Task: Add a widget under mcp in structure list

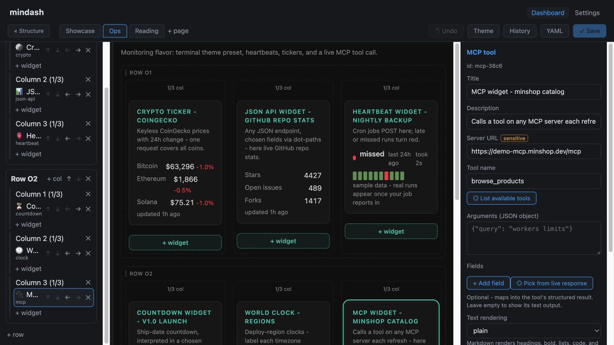Action: pyautogui.click(x=28, y=313)
